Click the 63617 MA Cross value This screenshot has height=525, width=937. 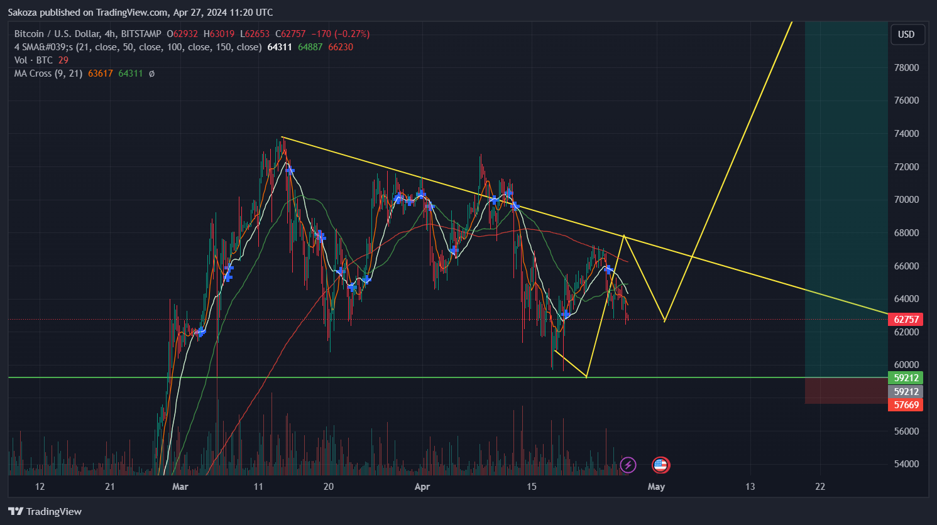coord(101,73)
